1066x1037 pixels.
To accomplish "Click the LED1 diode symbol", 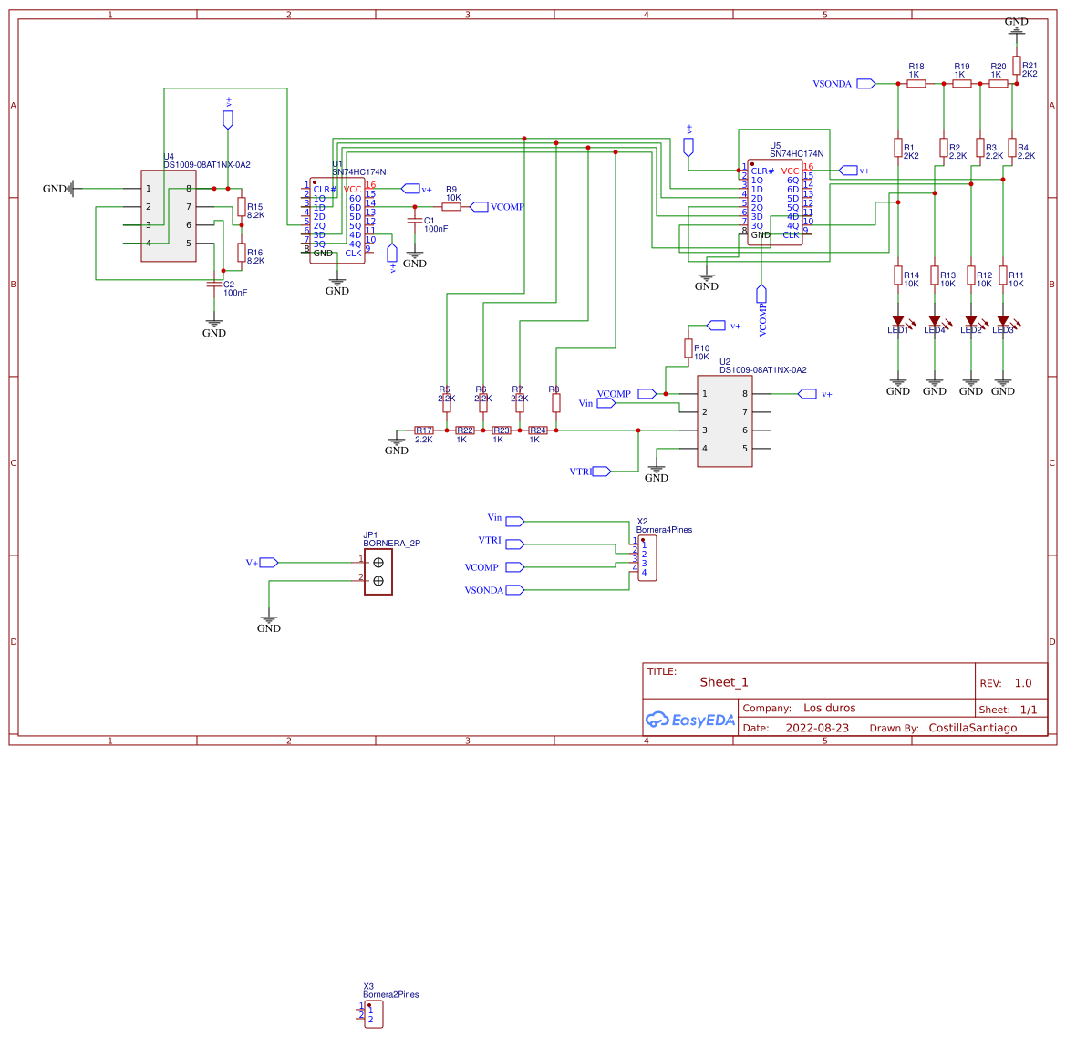I will pyautogui.click(x=898, y=321).
